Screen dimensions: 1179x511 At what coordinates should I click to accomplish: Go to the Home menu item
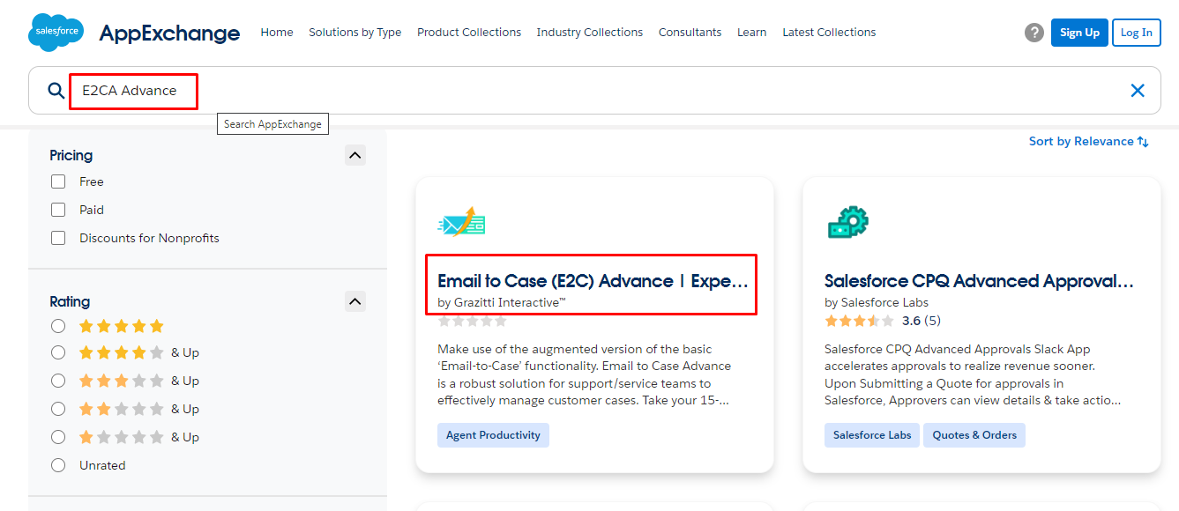click(x=277, y=33)
